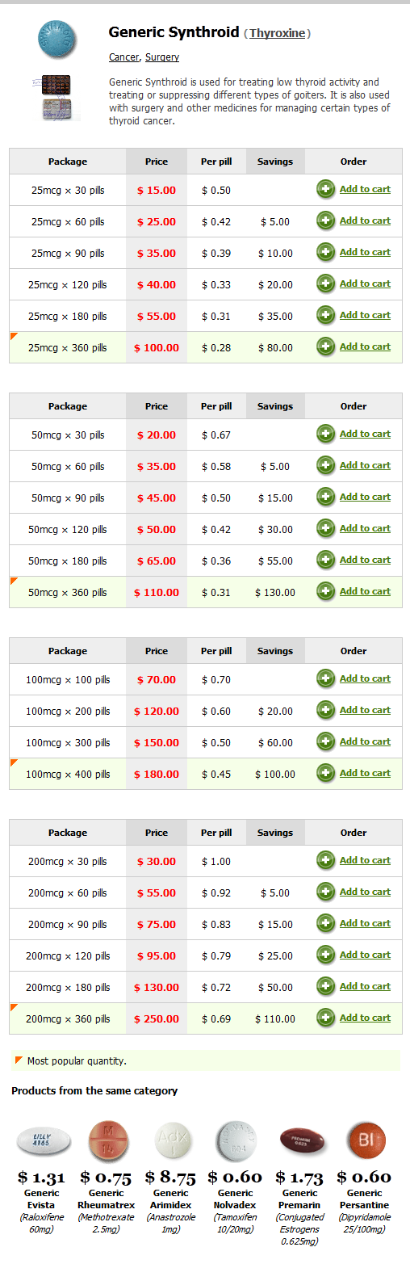Screen dimensions: 410x1264
Task: Add 100mcg × 300 pills to cart
Action: [x=365, y=741]
